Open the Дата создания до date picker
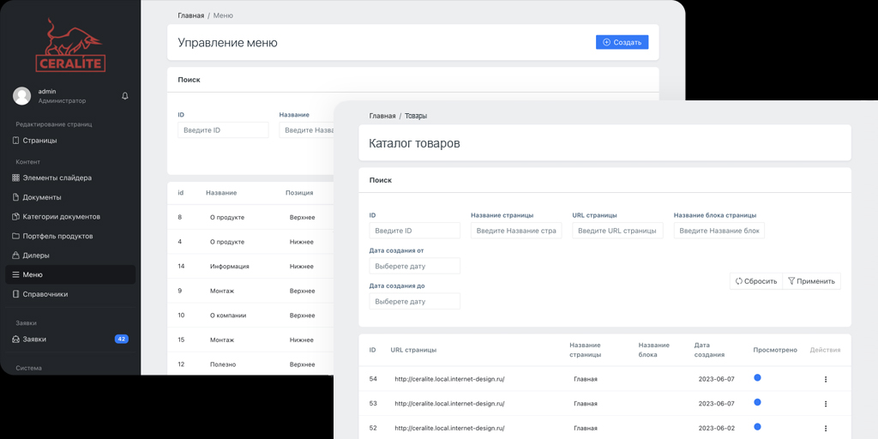Screen dimensions: 878x439 [x=414, y=301]
